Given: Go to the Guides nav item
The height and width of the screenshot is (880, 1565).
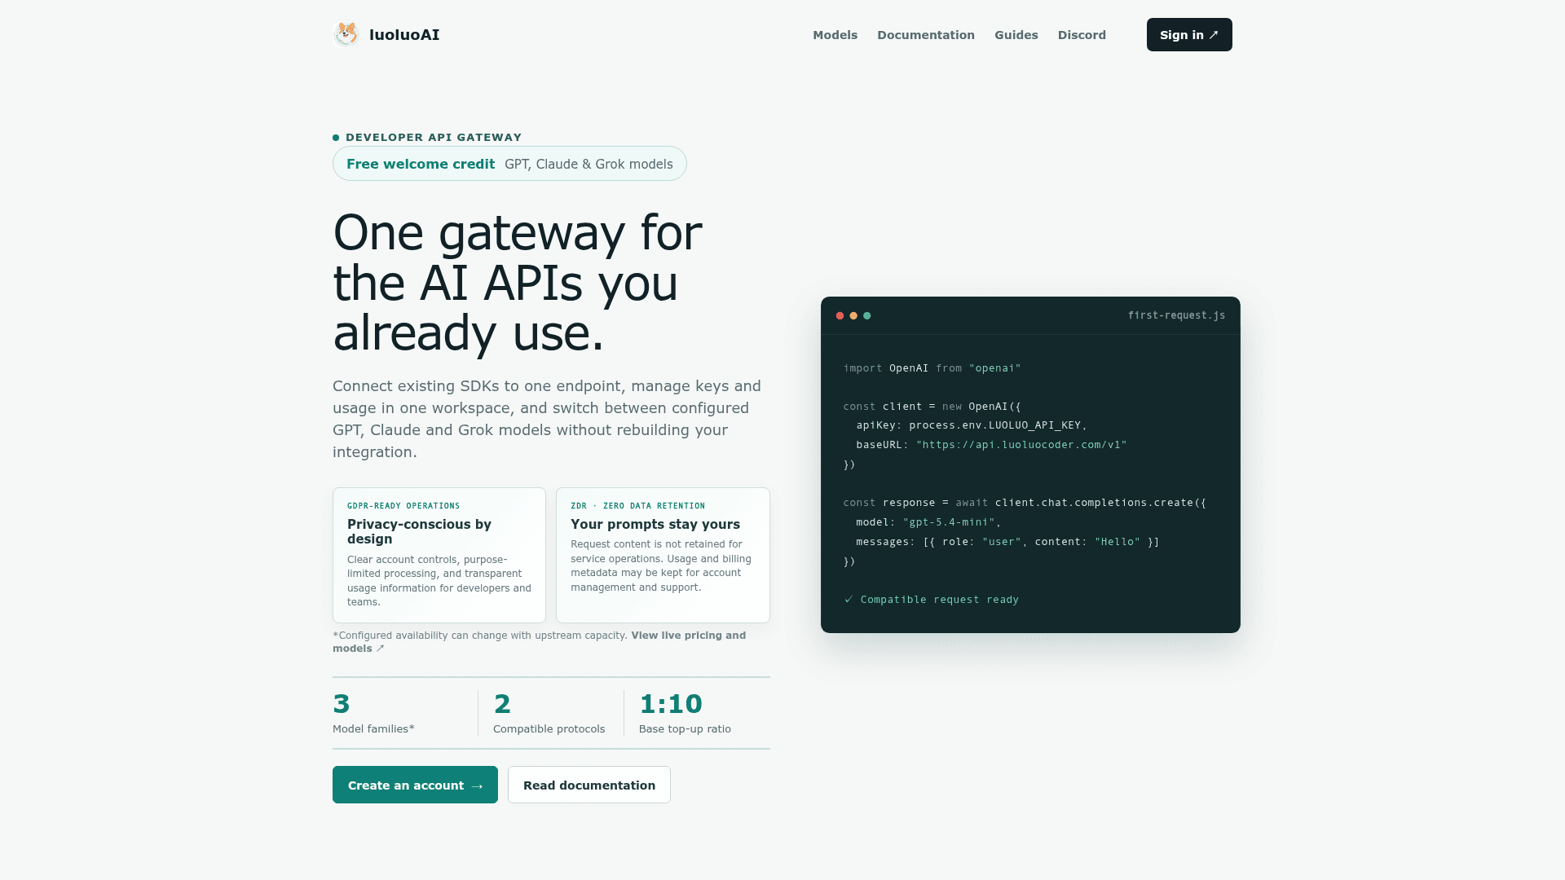Looking at the screenshot, I should tap(1016, 35).
